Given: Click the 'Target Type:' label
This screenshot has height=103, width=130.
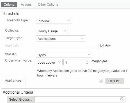Looking at the screenshot, I should pos(14,38).
